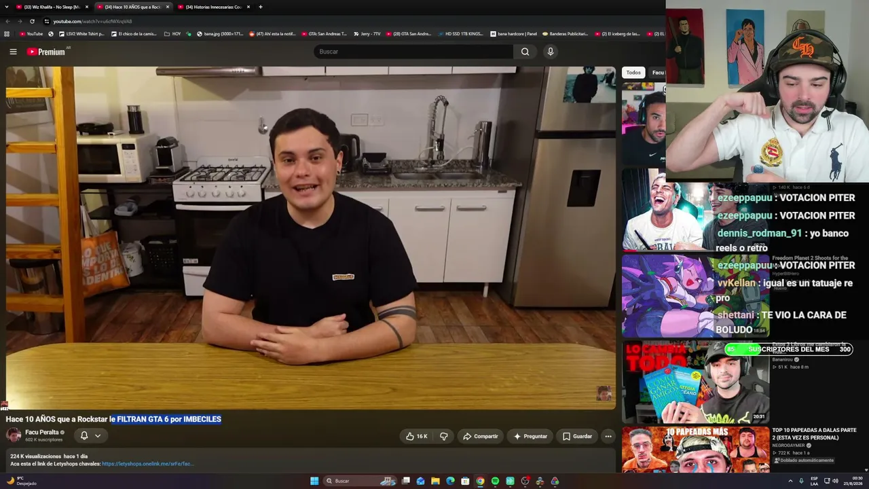Viewport: 869px width, 489px height.
Task: Open Spotify from the taskbar
Action: (495, 481)
